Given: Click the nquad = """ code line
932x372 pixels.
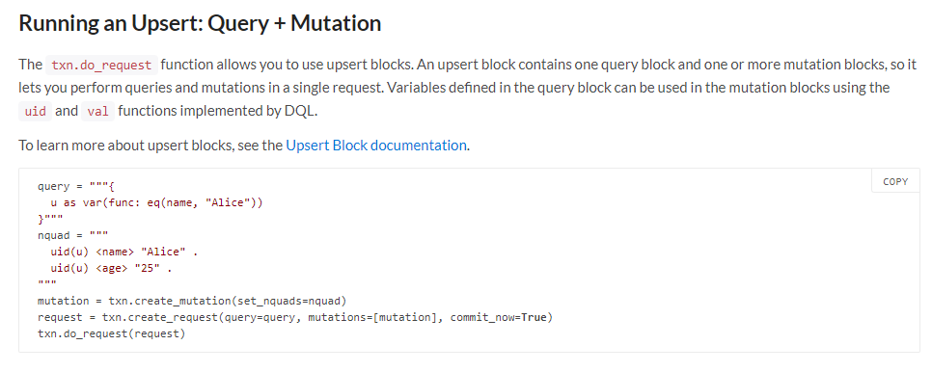Looking at the screenshot, I should (72, 235).
